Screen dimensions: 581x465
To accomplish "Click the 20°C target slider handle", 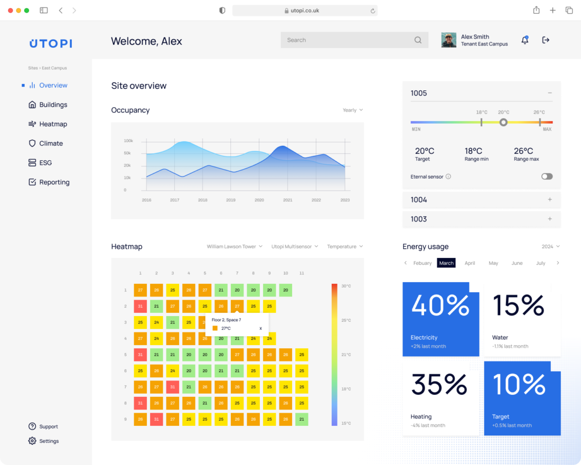I will pos(503,122).
